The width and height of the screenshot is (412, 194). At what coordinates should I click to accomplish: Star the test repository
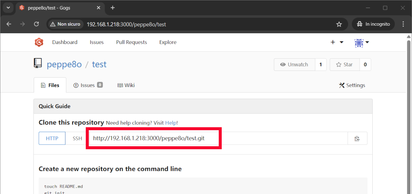coord(345,65)
